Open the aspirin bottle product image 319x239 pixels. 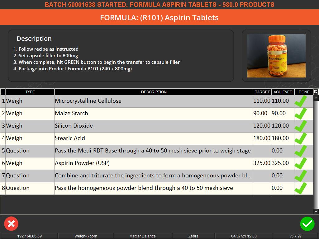pos(276,56)
